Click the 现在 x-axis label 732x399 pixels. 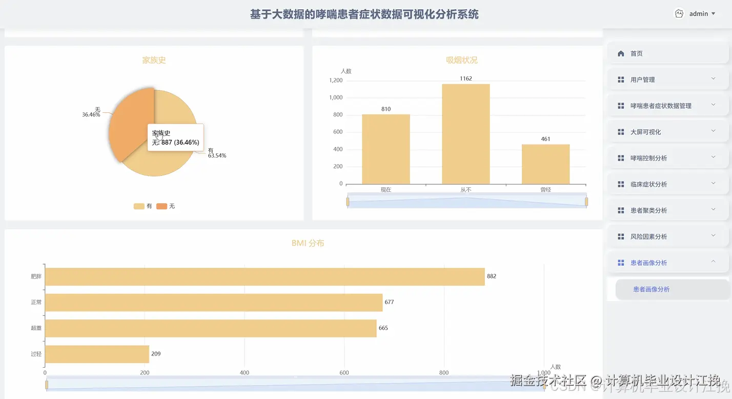pos(386,189)
